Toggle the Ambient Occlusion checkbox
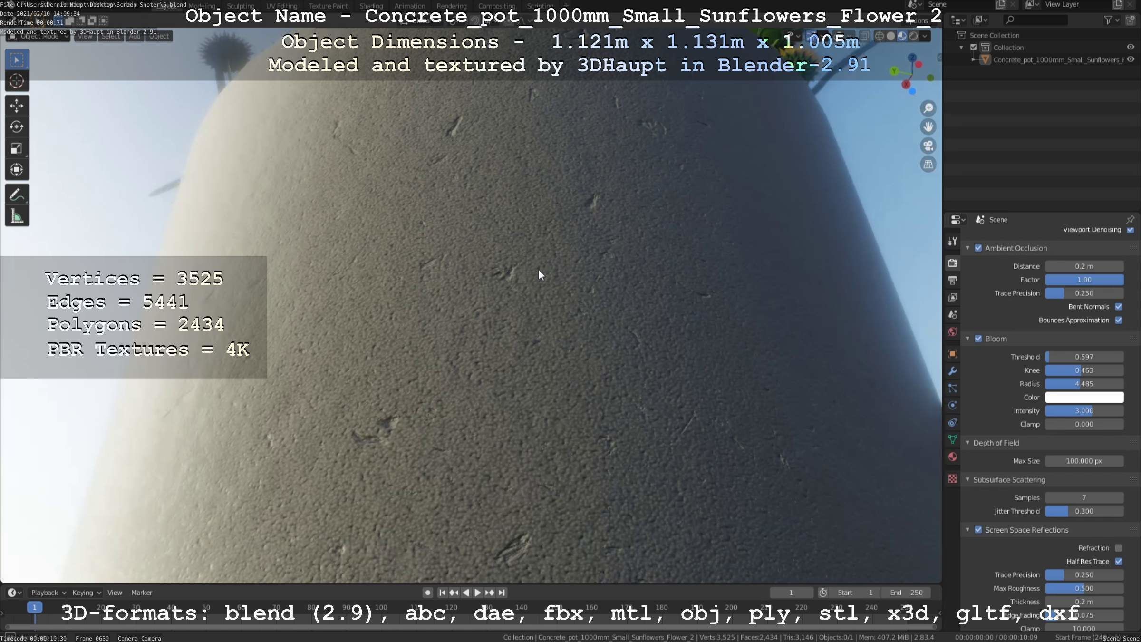Screen dimensions: 1141x642 [978, 248]
